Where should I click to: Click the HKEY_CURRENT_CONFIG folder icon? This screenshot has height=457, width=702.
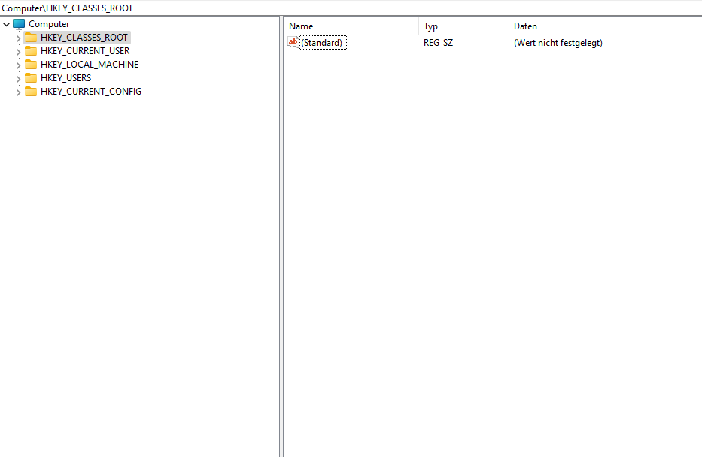(x=31, y=92)
